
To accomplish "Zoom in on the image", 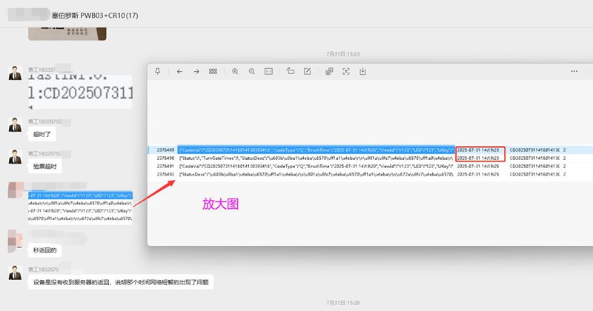I will [235, 72].
